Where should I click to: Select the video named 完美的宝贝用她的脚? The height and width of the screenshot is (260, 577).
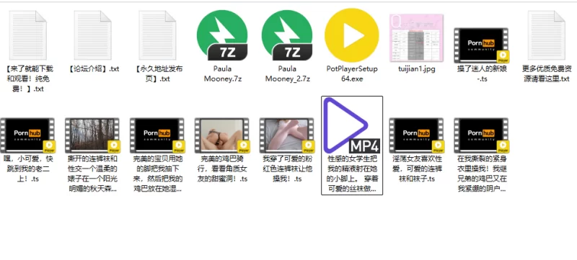(157, 135)
